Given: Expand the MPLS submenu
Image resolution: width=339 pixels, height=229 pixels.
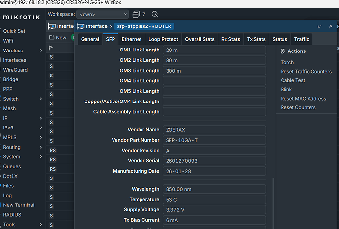Looking at the screenshot, I should point(41,137).
